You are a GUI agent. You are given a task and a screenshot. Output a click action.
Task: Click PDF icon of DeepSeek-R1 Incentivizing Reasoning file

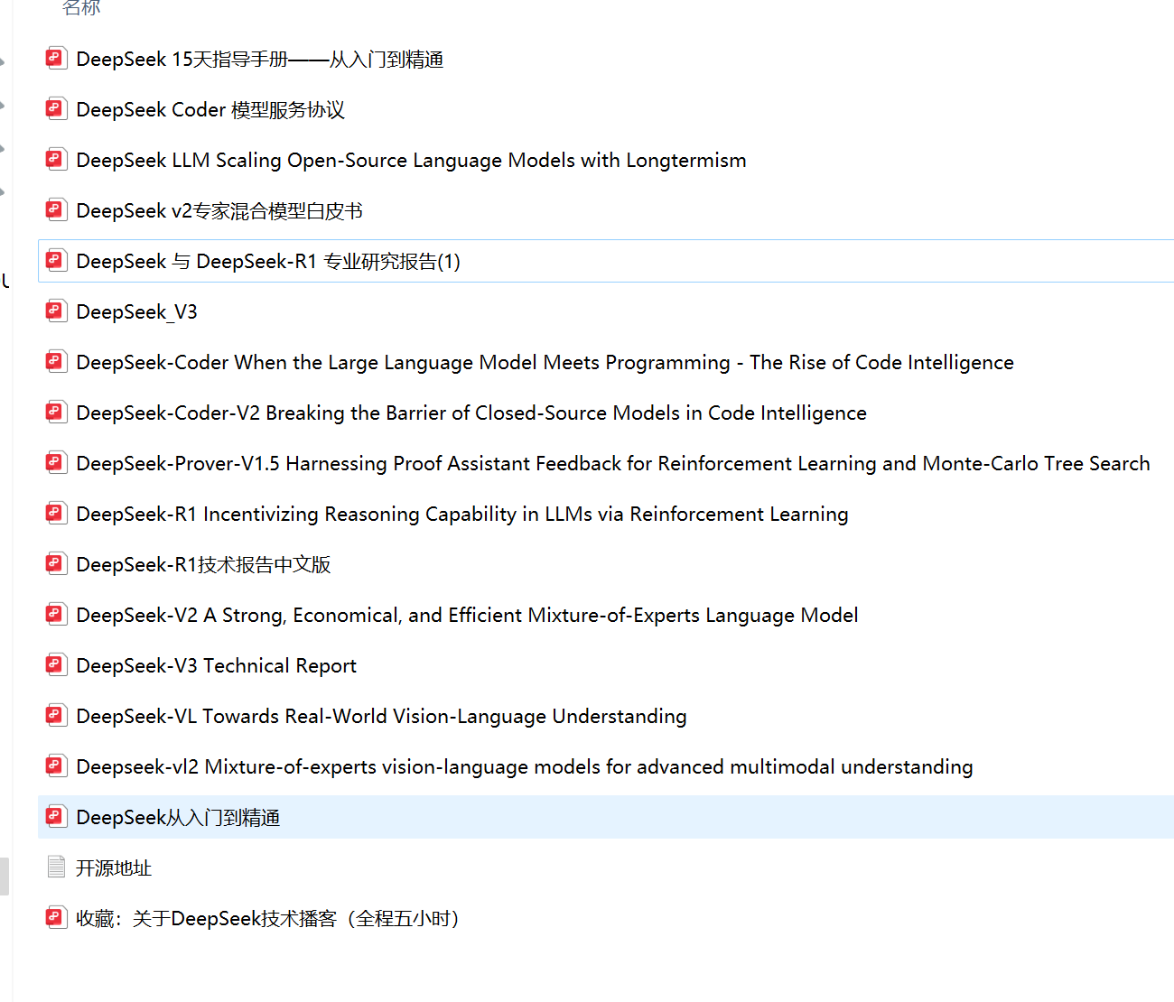[56, 514]
